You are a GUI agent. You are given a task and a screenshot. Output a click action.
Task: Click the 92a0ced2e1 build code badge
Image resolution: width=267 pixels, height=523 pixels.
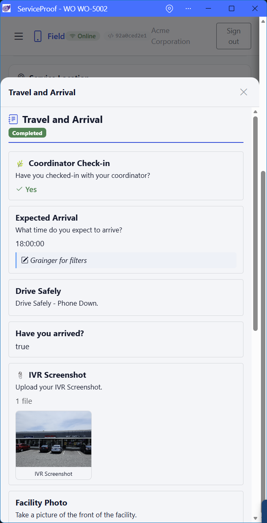(x=127, y=36)
